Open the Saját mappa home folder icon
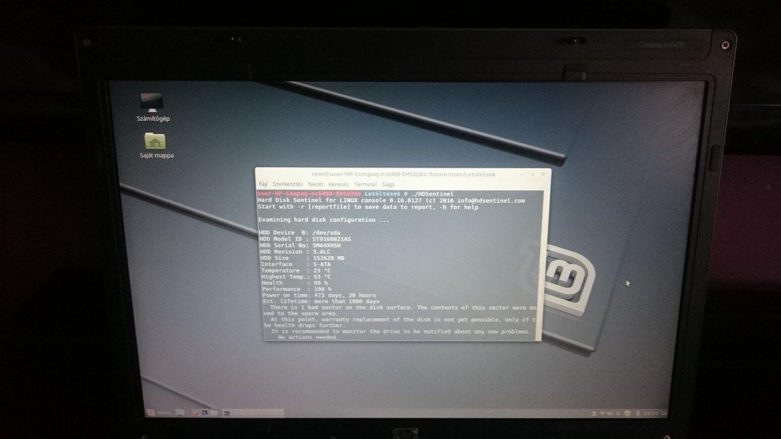The height and width of the screenshot is (439, 781). (x=155, y=146)
